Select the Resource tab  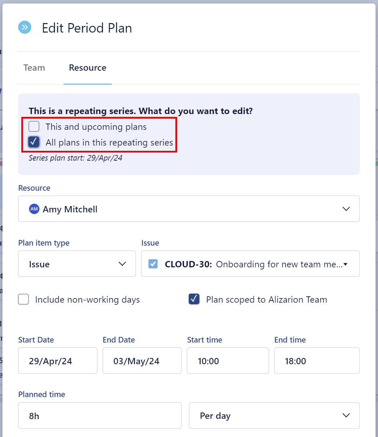(88, 68)
